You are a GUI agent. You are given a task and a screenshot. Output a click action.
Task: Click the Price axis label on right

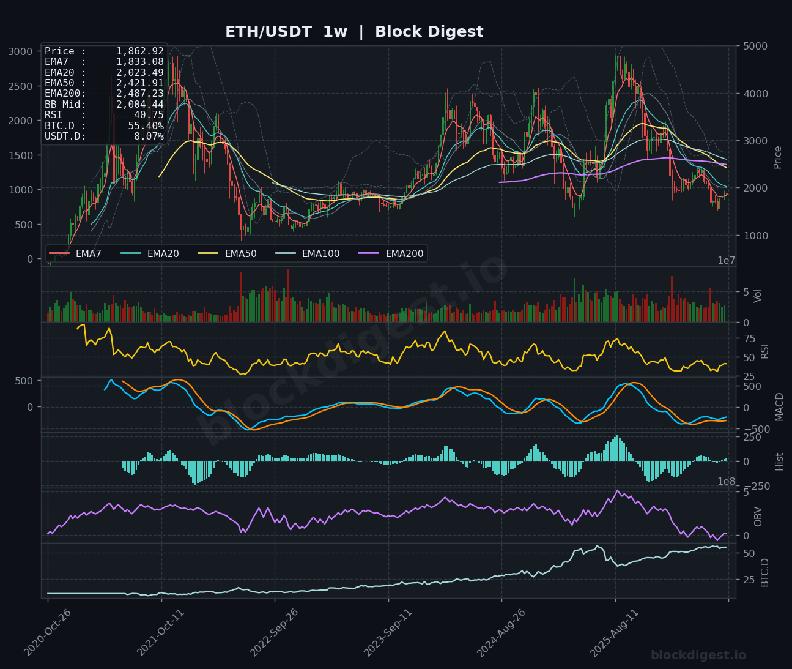(x=778, y=157)
